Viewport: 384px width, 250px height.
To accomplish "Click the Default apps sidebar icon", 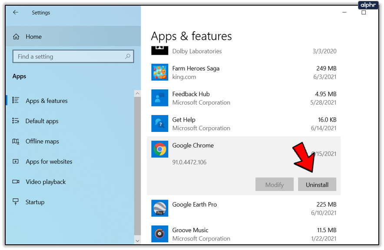I will coord(16,121).
